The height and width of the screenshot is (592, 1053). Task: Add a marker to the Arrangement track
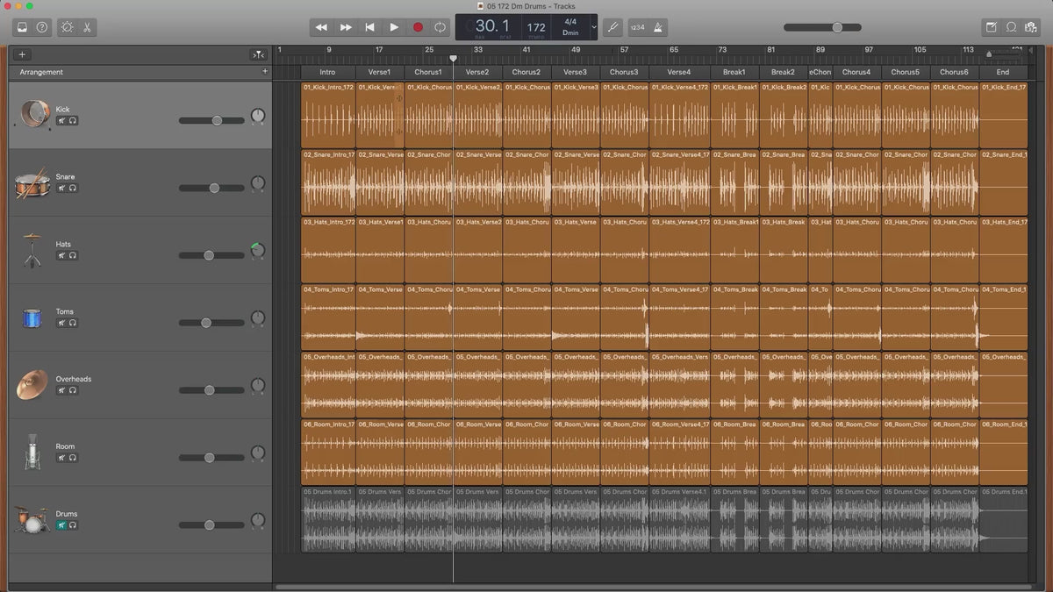265,72
